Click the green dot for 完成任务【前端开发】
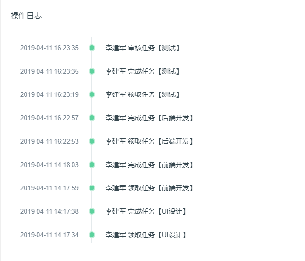 click(92, 165)
